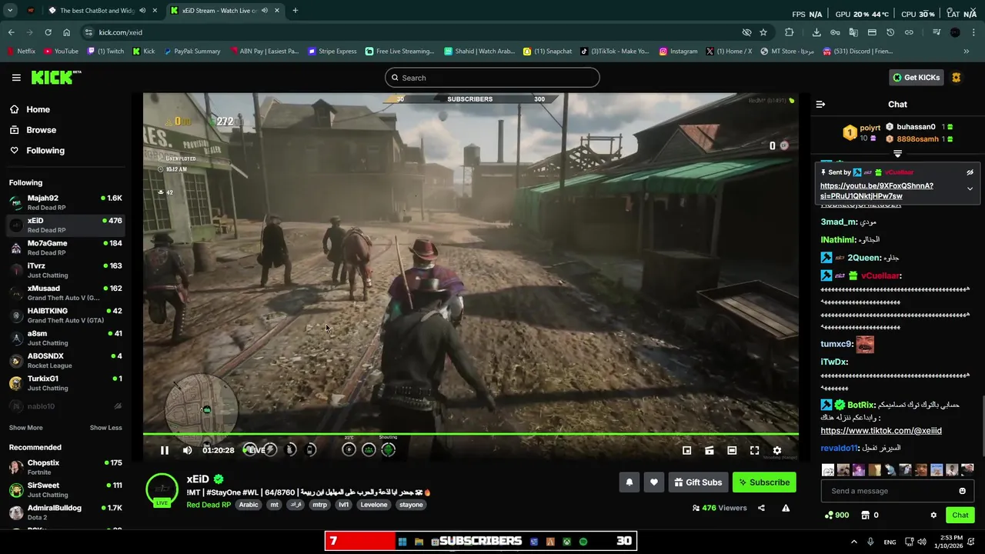Viewport: 985px width, 554px height.
Task: Open Chrome media controls icon
Action: point(937,32)
